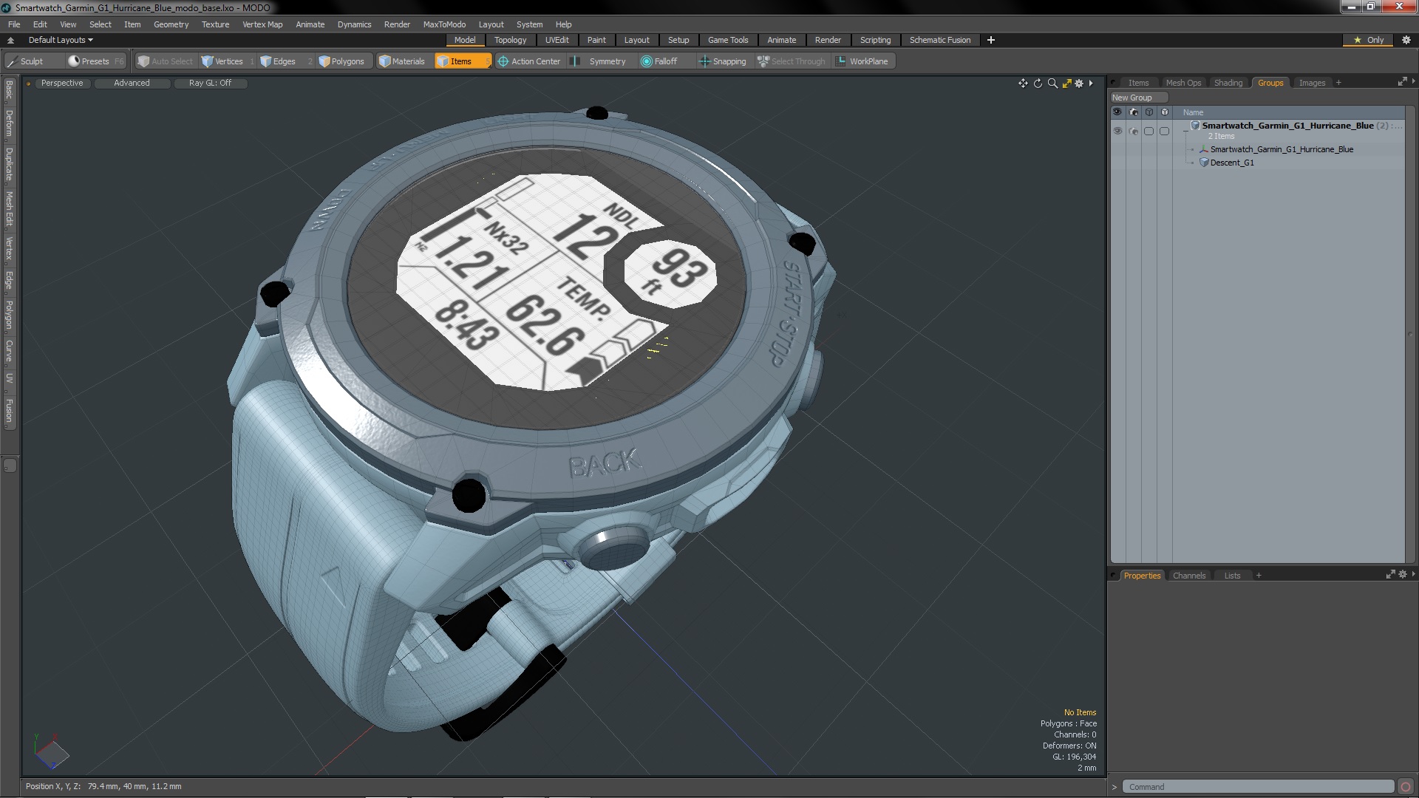Open the Default Layouts dropdown
Image resolution: width=1419 pixels, height=798 pixels.
click(x=61, y=40)
